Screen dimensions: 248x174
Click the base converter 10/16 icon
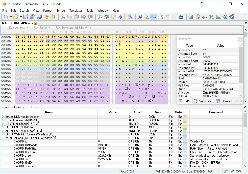click(x=232, y=17)
